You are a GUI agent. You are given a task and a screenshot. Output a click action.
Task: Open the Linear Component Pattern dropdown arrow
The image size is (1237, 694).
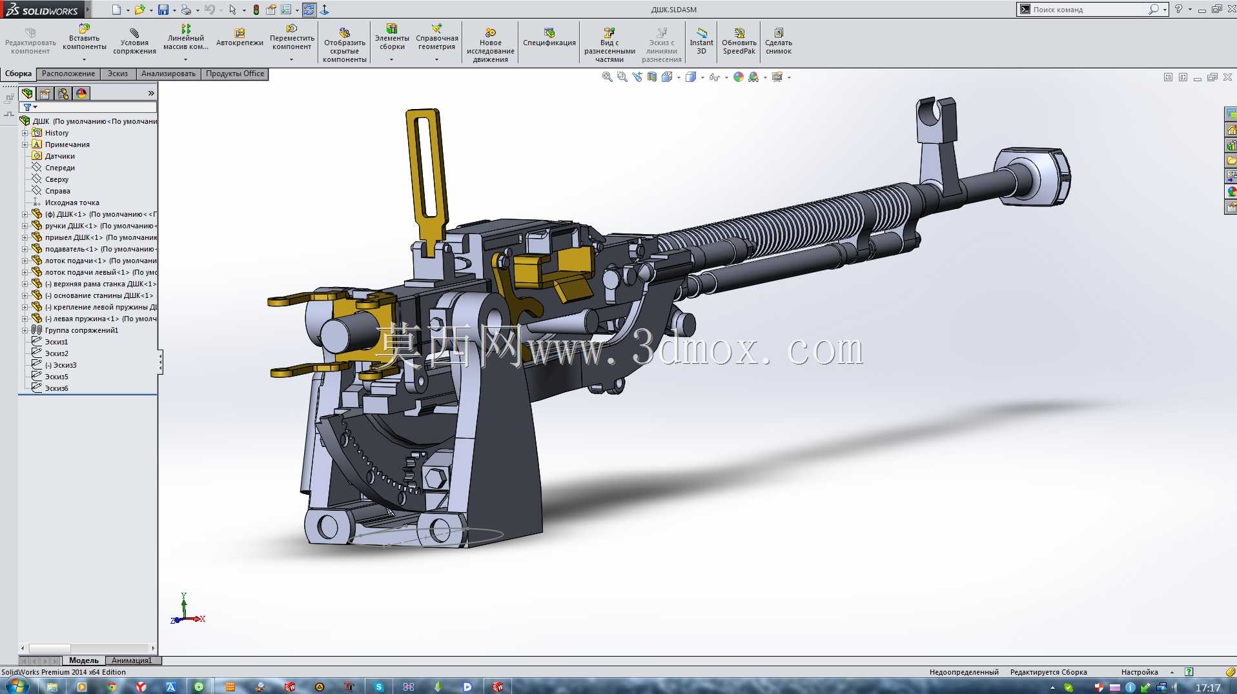point(185,59)
